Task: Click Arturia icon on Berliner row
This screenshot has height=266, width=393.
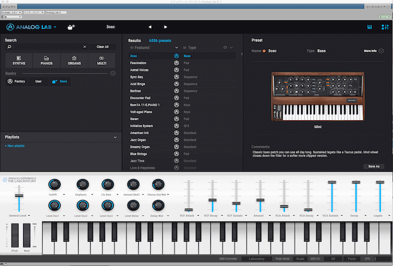Action: click(x=176, y=91)
